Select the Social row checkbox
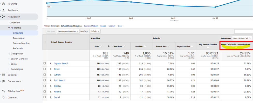 (45, 97)
